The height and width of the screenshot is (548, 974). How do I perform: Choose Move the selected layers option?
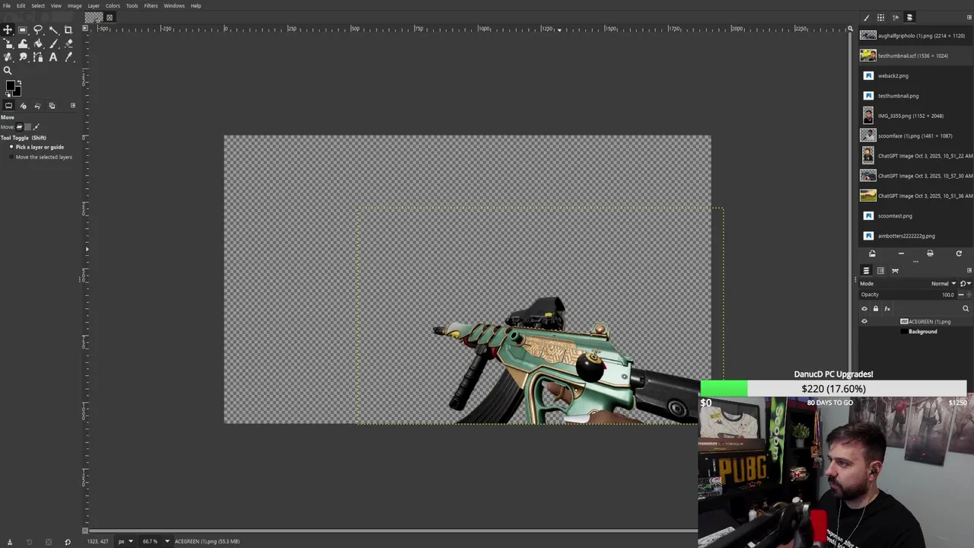click(x=40, y=157)
